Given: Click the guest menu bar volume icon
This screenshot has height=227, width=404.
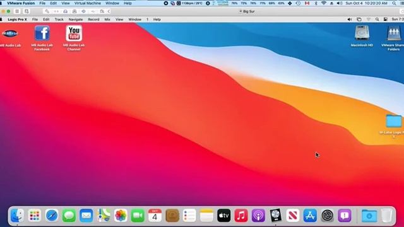Looking at the screenshot, I should click(x=349, y=20).
